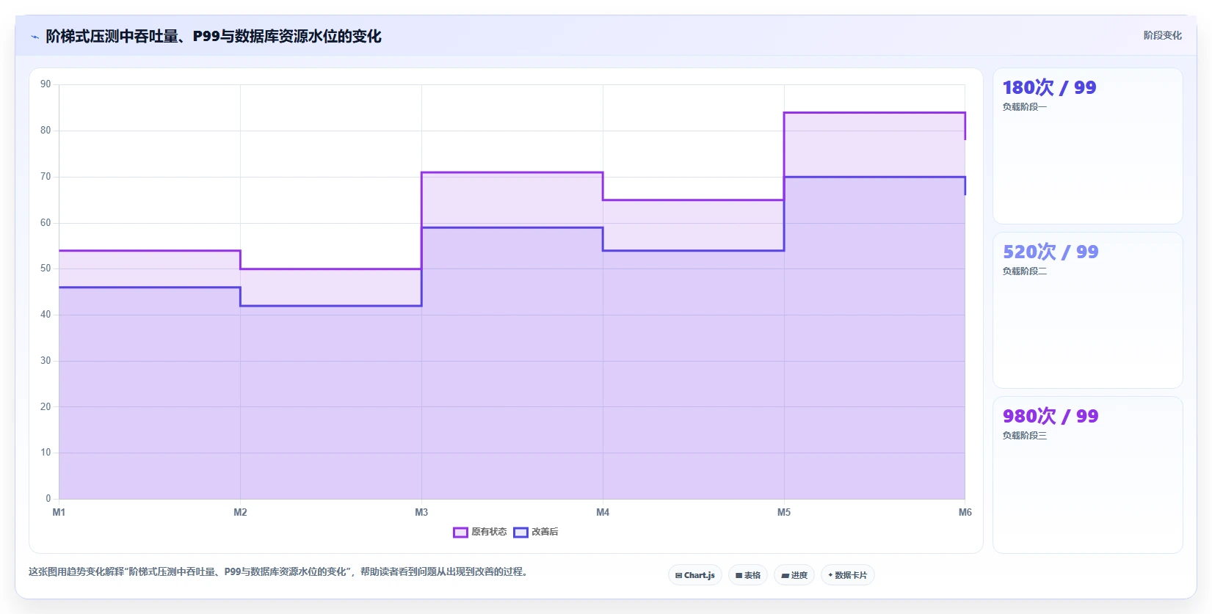Screen dimensions: 1212x614
Task: Click the M2 axis label
Action: point(240,512)
